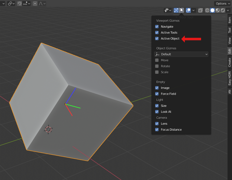Open the snapping options dropdown
Image resolution: width=232 pixels, height=180 pixels.
coord(27,4)
